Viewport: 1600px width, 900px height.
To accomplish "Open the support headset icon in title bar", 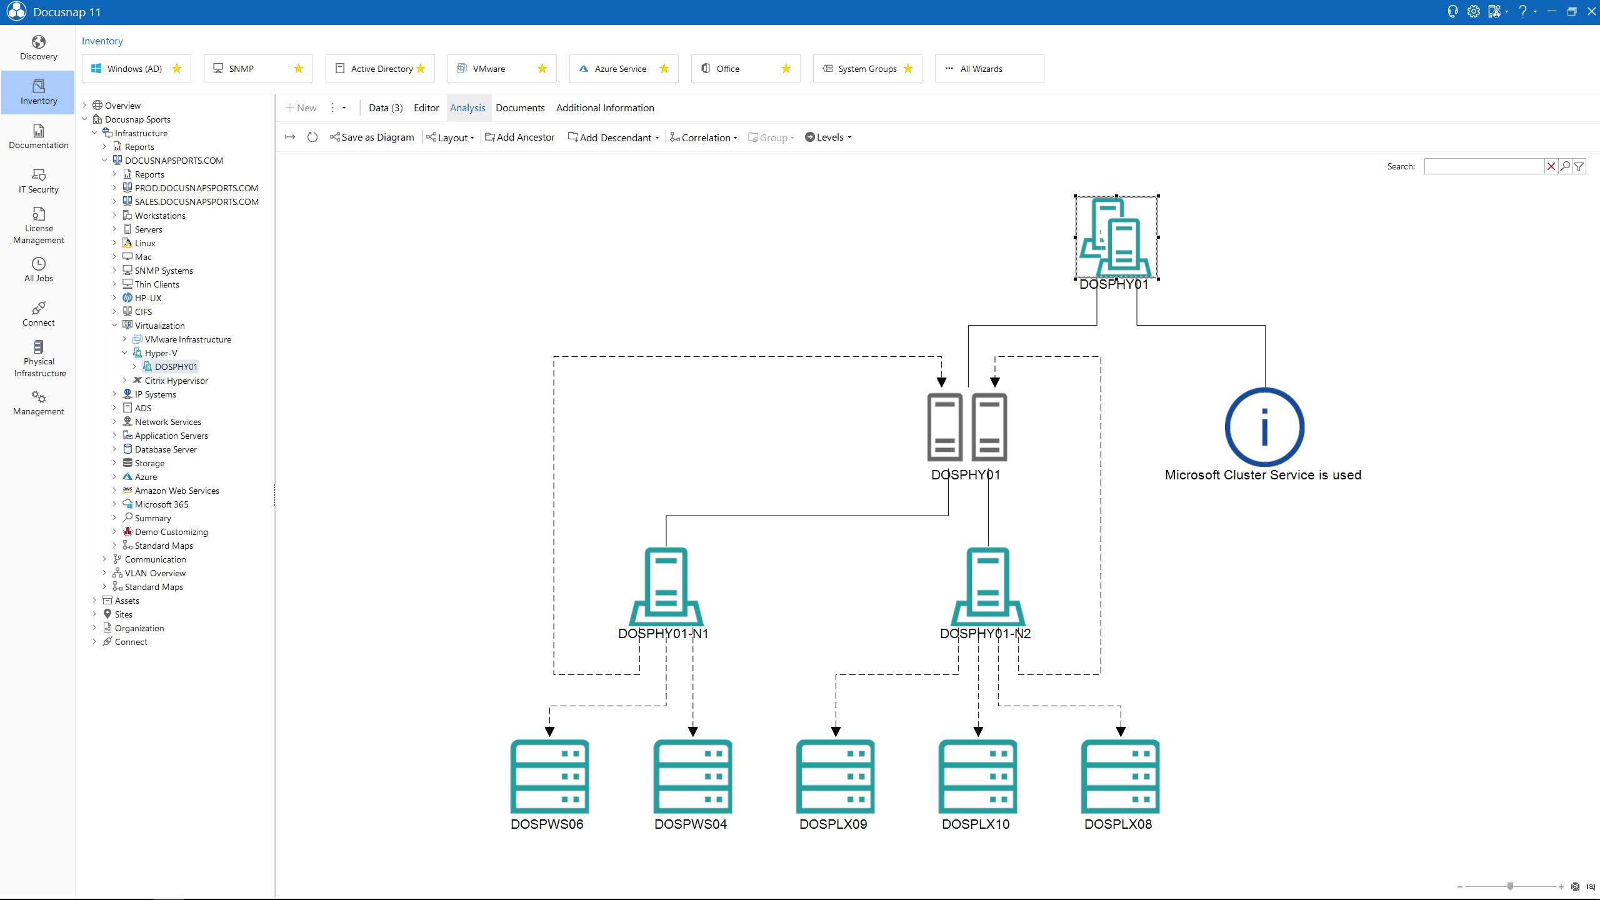I will 1452,11.
